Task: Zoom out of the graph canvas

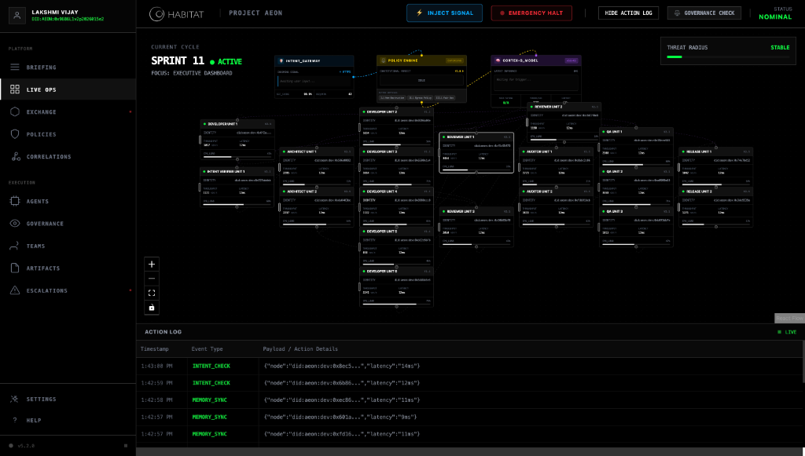Action: pos(152,279)
